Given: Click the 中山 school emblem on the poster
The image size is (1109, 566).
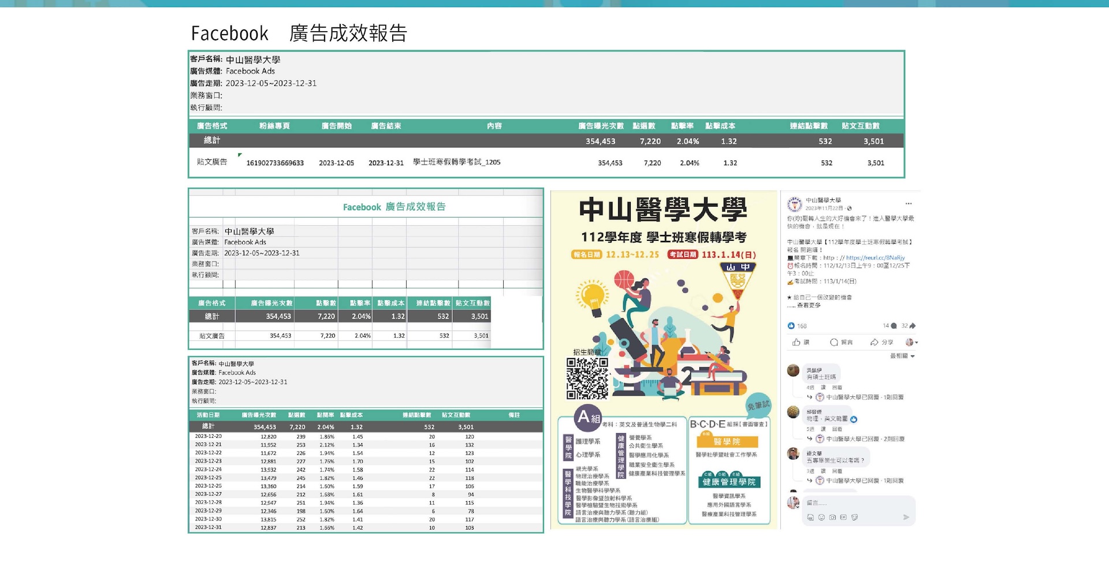Looking at the screenshot, I should pos(738,281).
